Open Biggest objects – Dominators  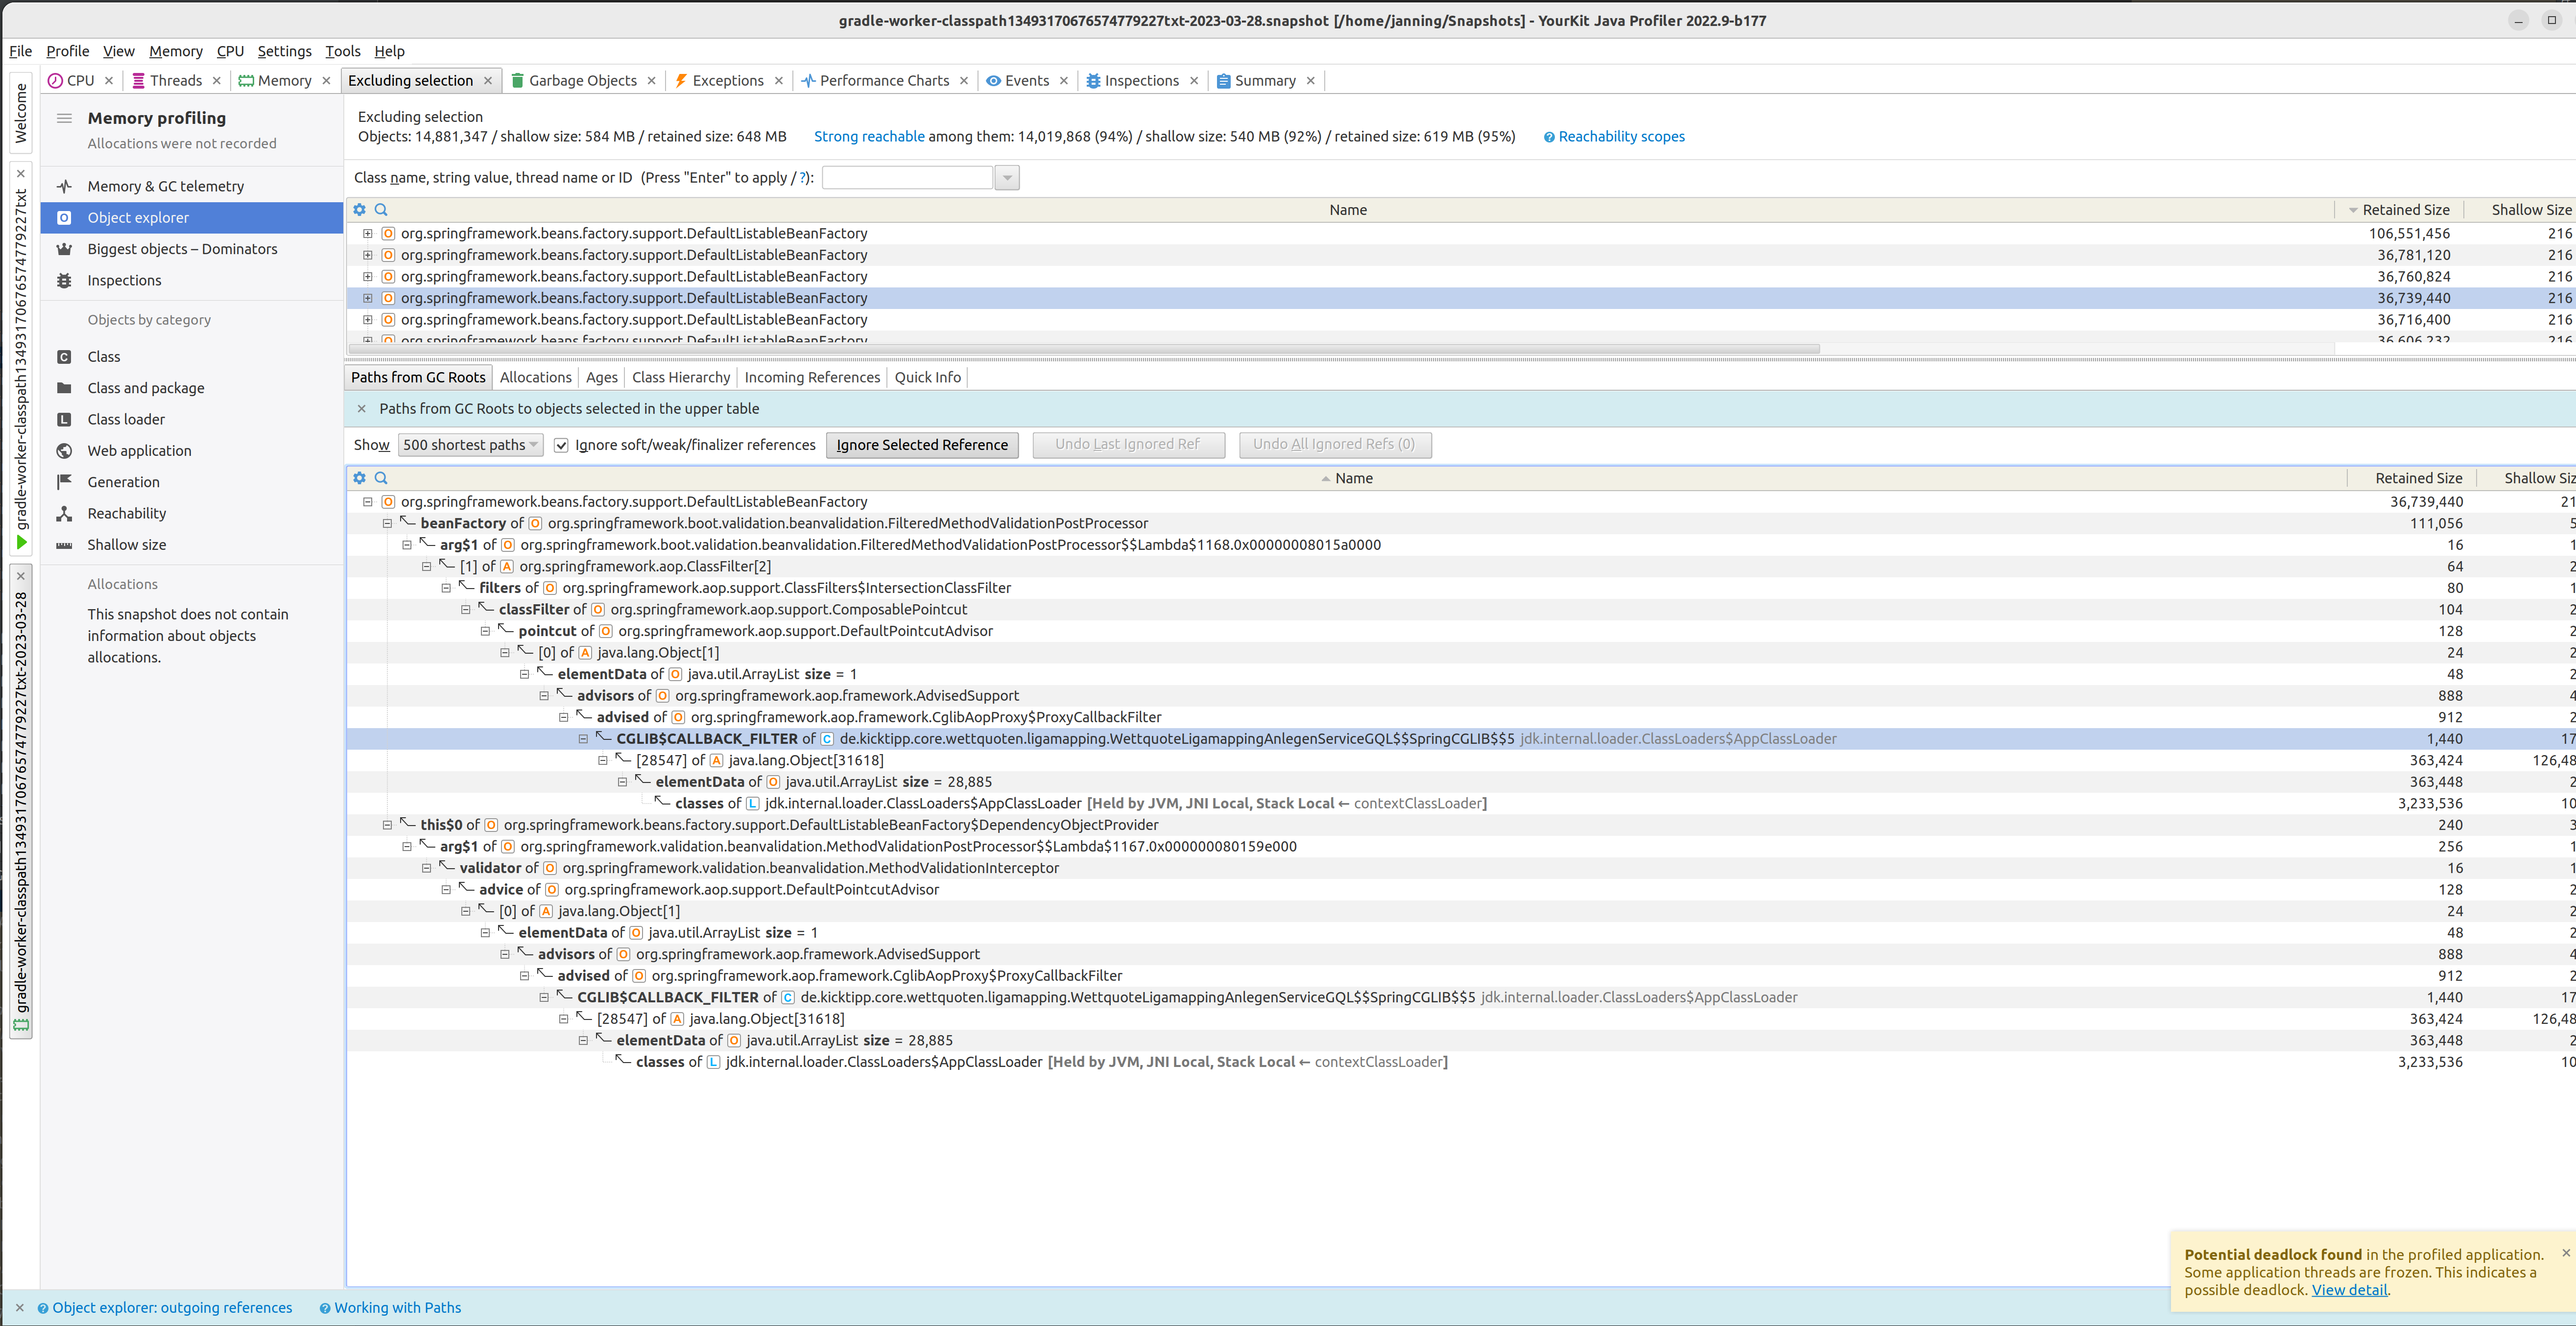tap(182, 249)
